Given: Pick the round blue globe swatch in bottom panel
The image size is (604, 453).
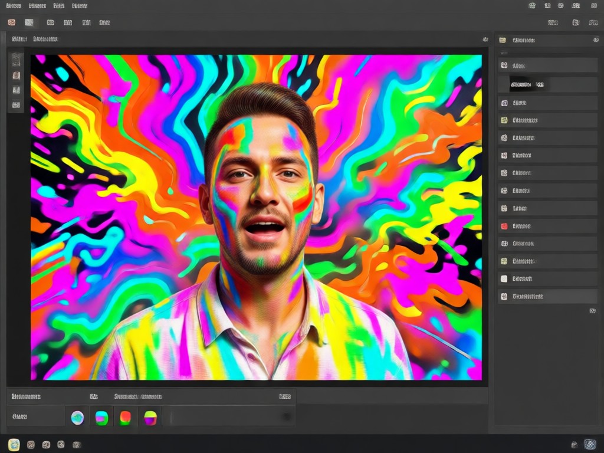Looking at the screenshot, I should tap(77, 418).
